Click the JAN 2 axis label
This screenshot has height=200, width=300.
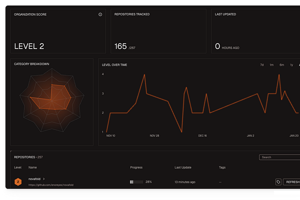click(250, 135)
